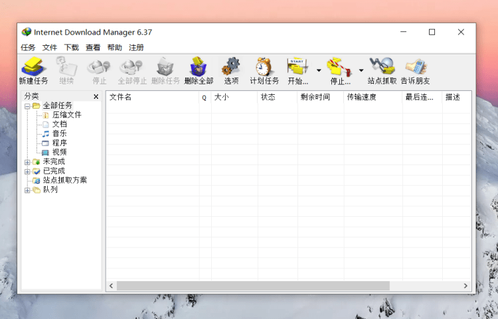Click the 全部停止 stop all icon
The width and height of the screenshot is (498, 319).
(132, 67)
